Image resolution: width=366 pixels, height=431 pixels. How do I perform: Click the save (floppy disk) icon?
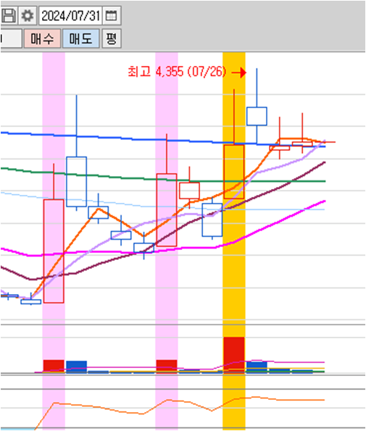coord(9,16)
